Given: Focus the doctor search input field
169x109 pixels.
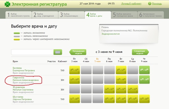Looking at the screenshot, I should [32, 52].
